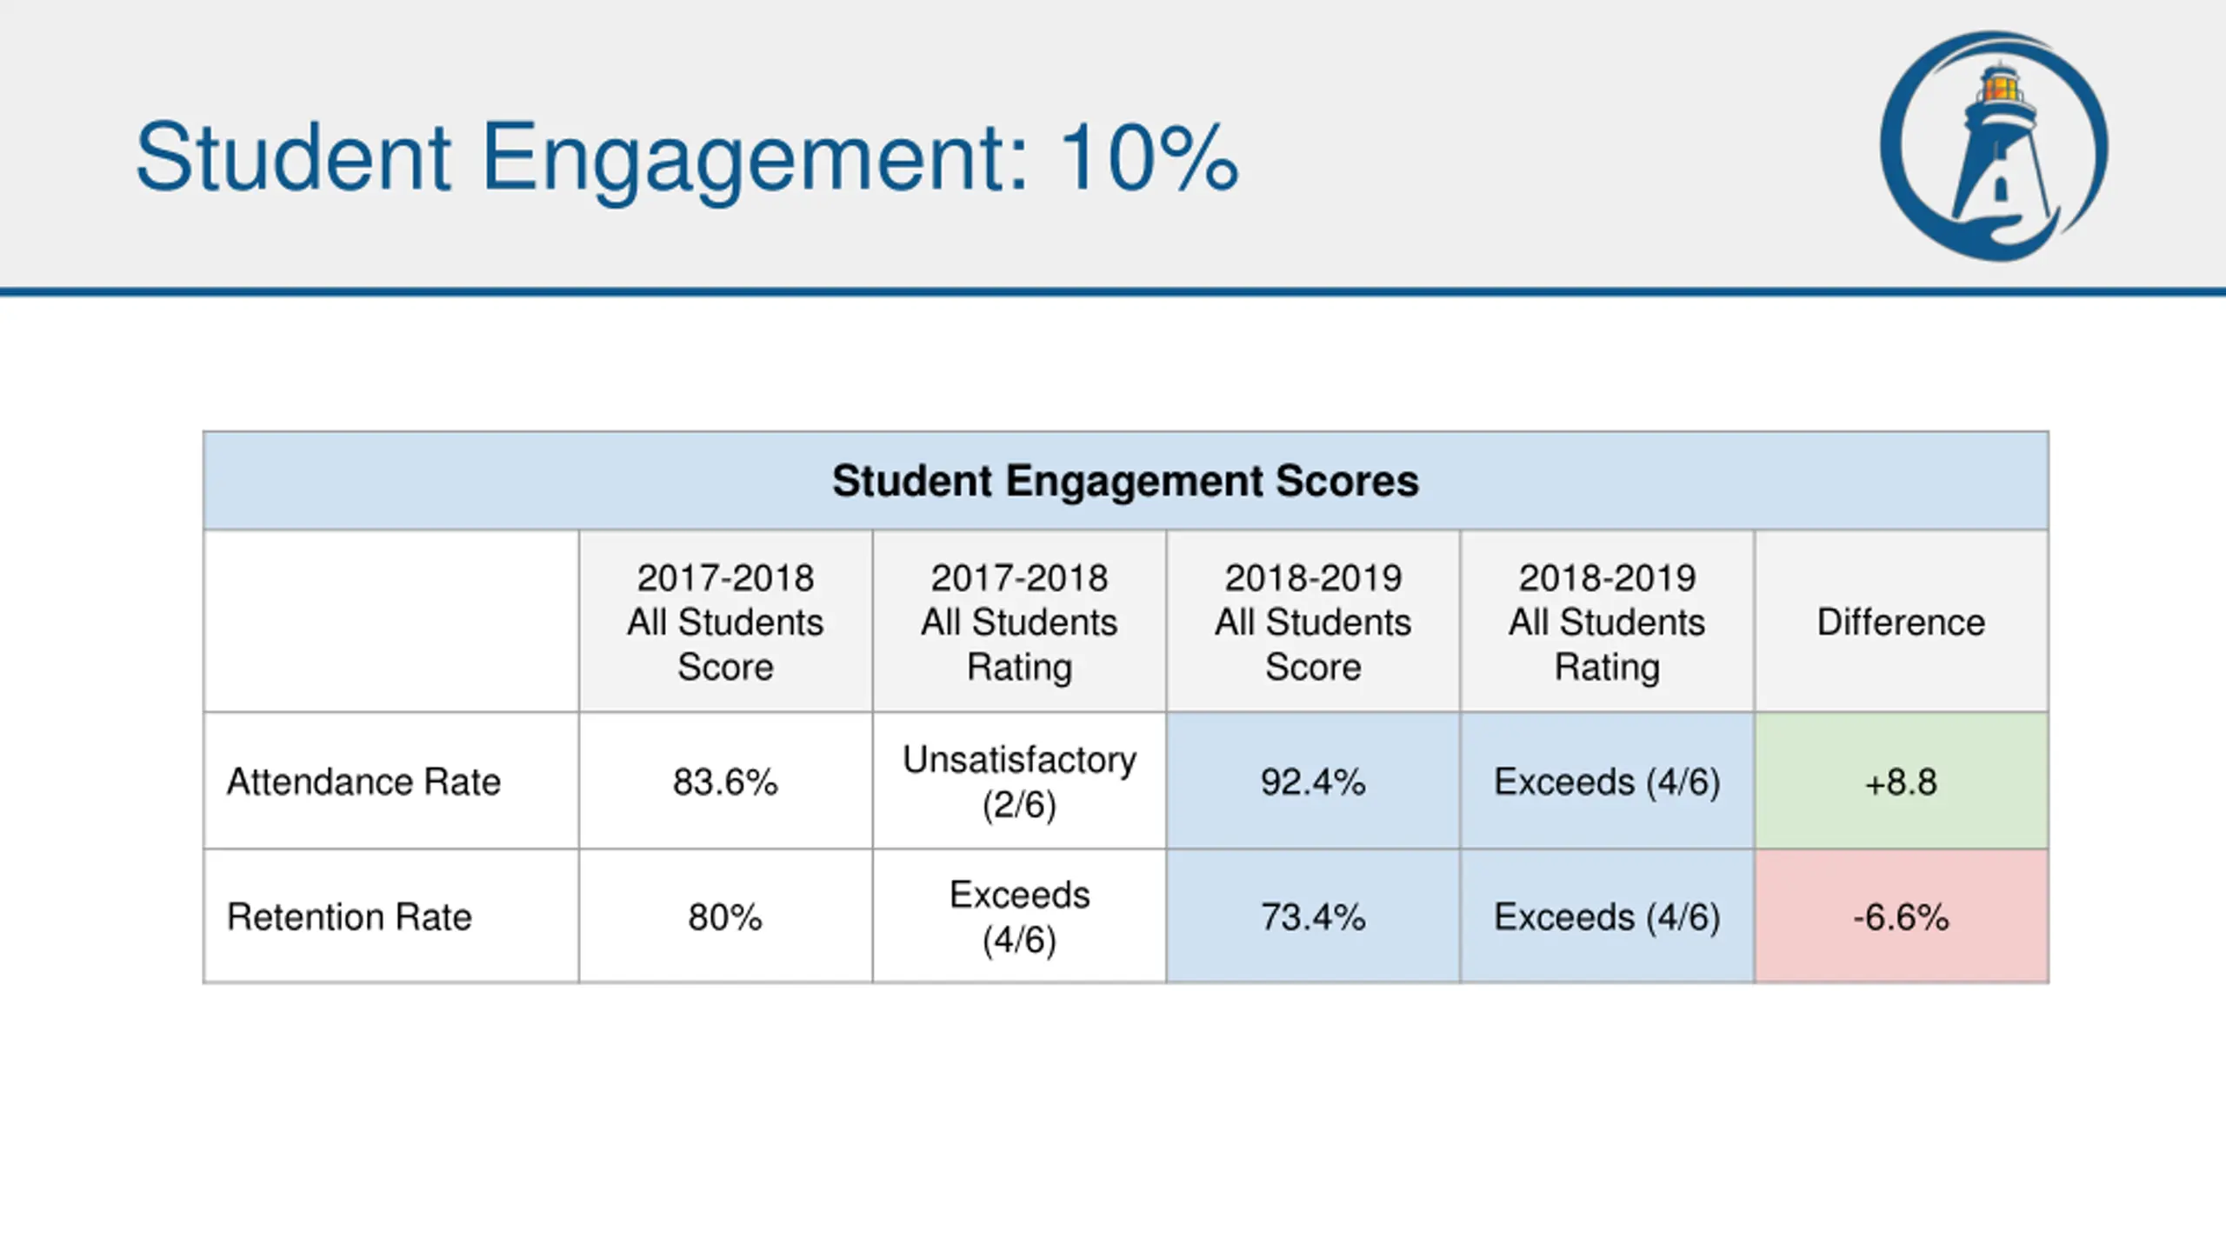Click the "Student Engagement: 10%" slide title
2226x1252 pixels.
(687, 157)
